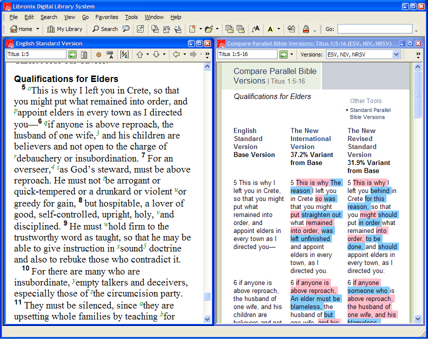The width and height of the screenshot is (428, 339).
Task: Click the document-with-person icon in main toolbar
Action: (x=166, y=29)
